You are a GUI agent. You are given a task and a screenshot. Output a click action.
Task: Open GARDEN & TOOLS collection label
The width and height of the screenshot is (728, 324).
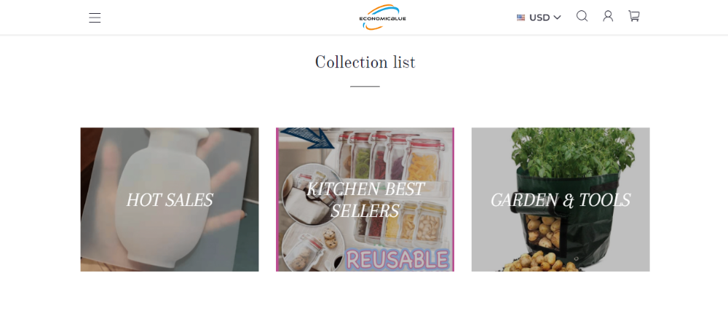(x=561, y=200)
